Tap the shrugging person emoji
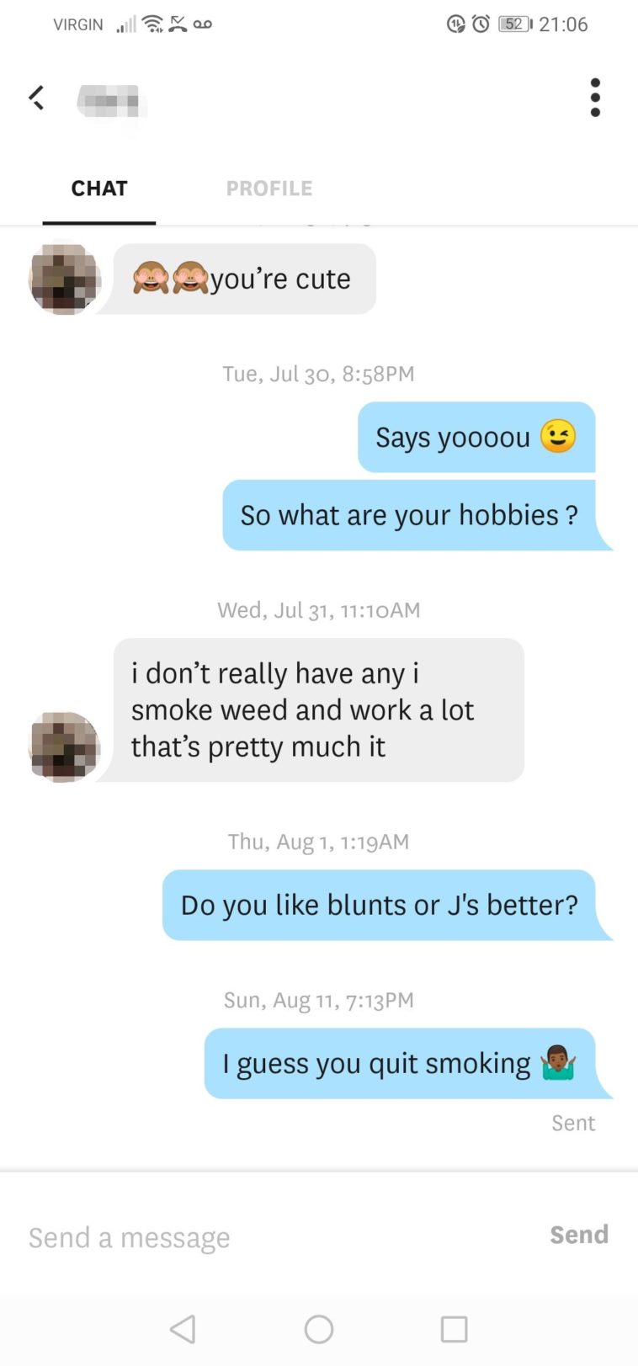The height and width of the screenshot is (1366, 638). click(x=558, y=1063)
